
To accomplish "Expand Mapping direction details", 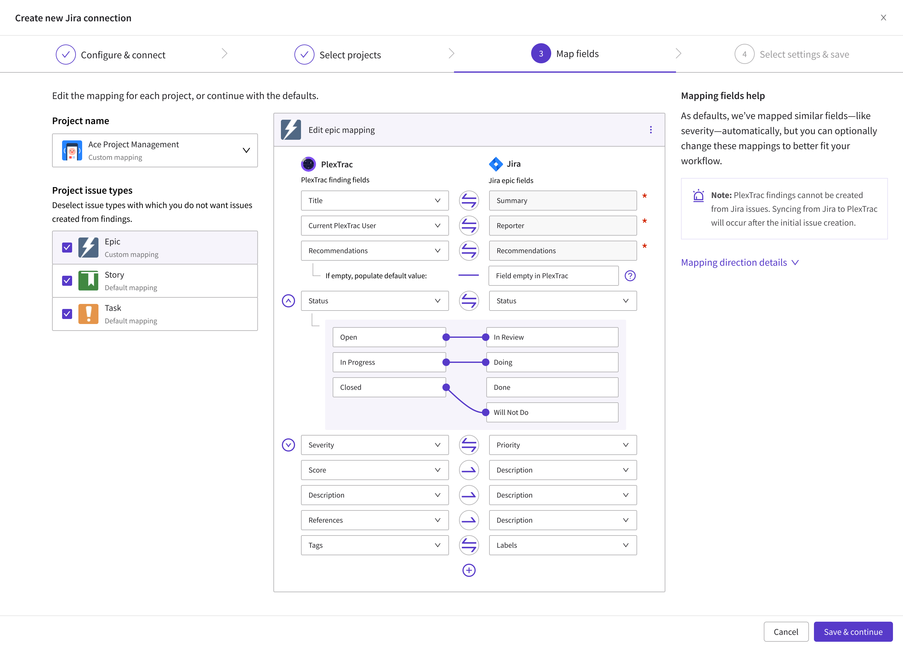I will click(740, 263).
